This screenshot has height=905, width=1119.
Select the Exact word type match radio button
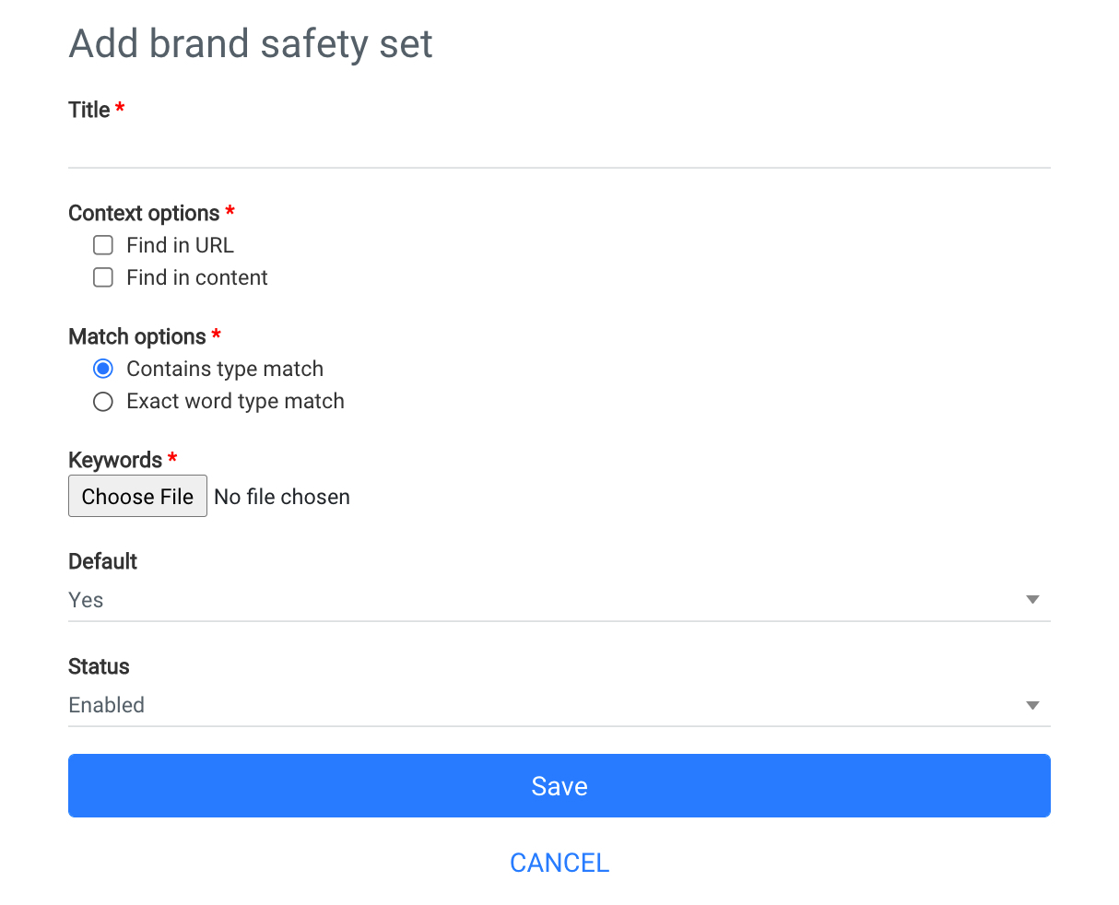pyautogui.click(x=102, y=401)
